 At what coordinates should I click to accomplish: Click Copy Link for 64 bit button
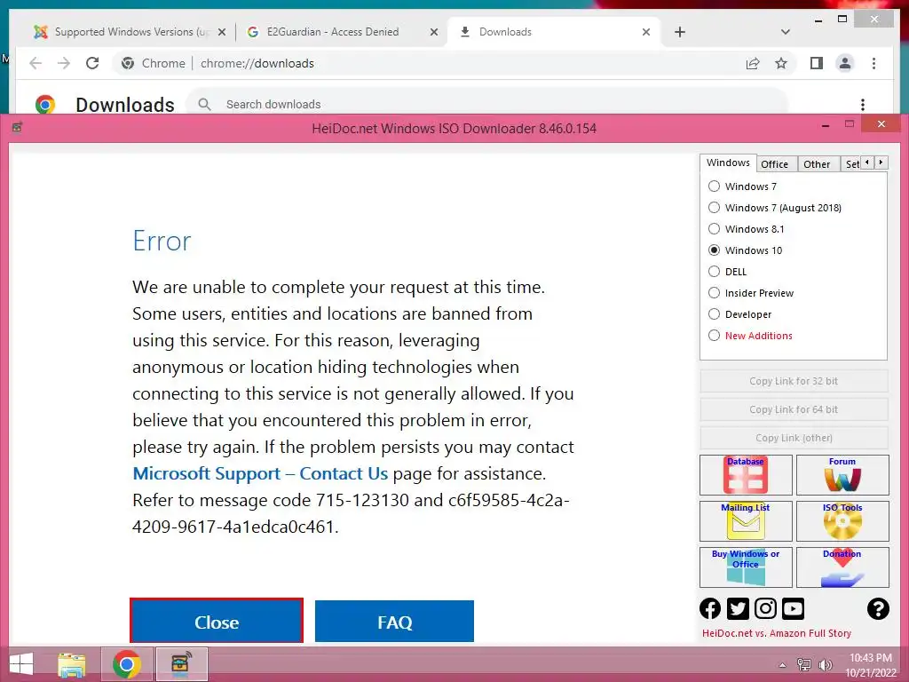pos(794,409)
